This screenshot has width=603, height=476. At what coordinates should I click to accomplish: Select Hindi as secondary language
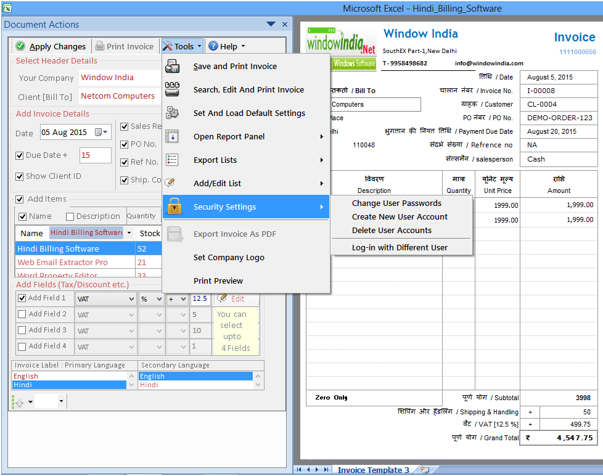(x=195, y=385)
